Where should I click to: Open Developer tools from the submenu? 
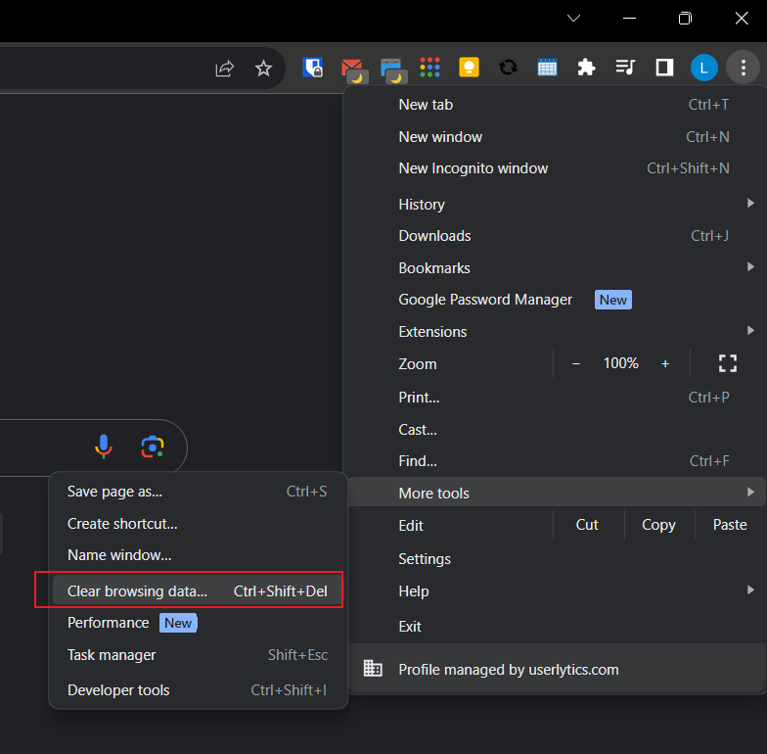118,690
